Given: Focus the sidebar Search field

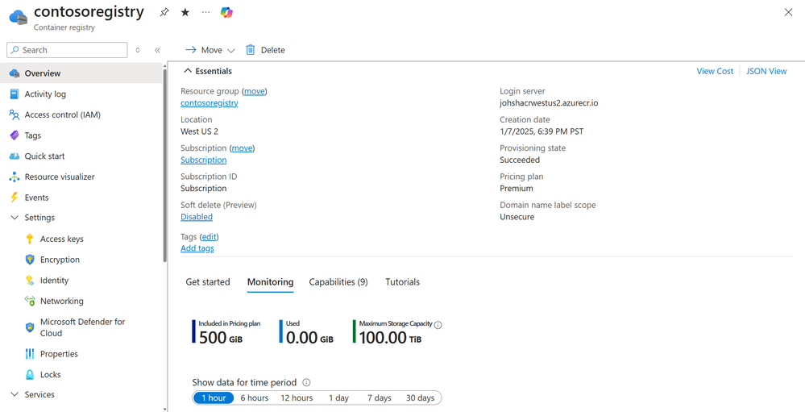Looking at the screenshot, I should point(67,50).
